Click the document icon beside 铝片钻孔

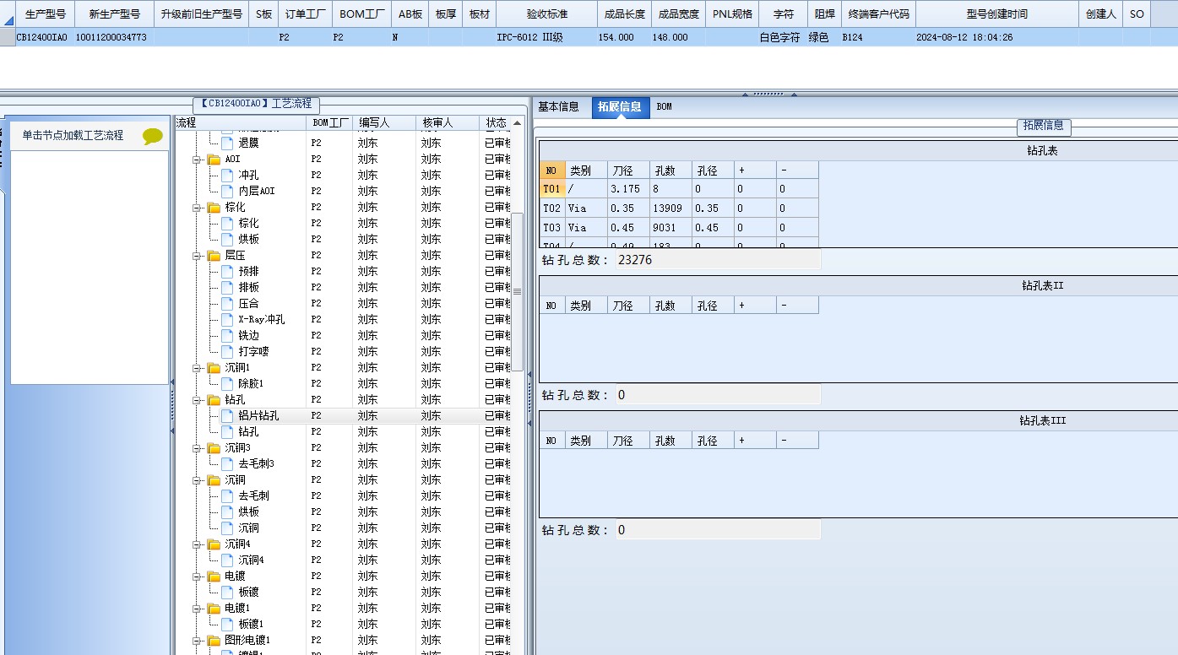pos(227,416)
